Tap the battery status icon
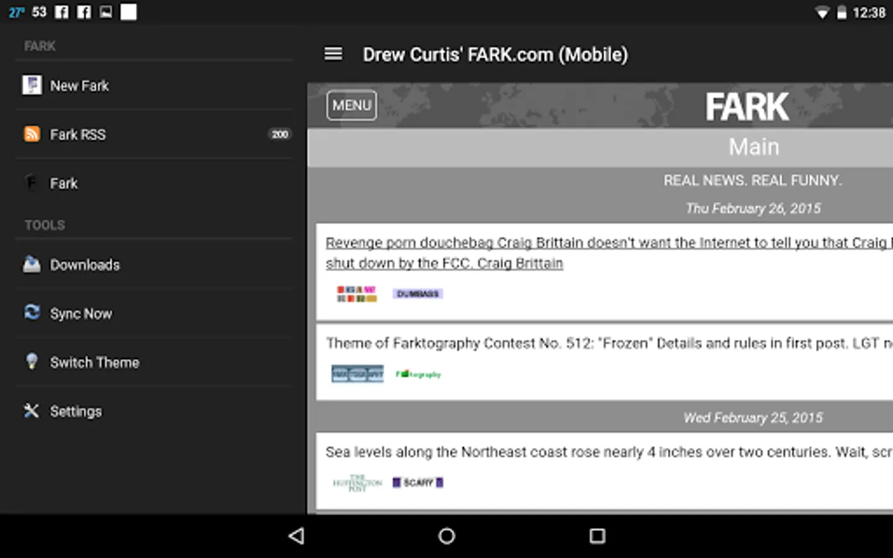This screenshot has width=893, height=558. 842,12
